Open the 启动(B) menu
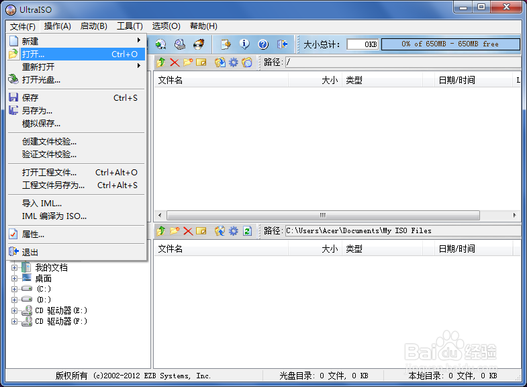 (94, 26)
